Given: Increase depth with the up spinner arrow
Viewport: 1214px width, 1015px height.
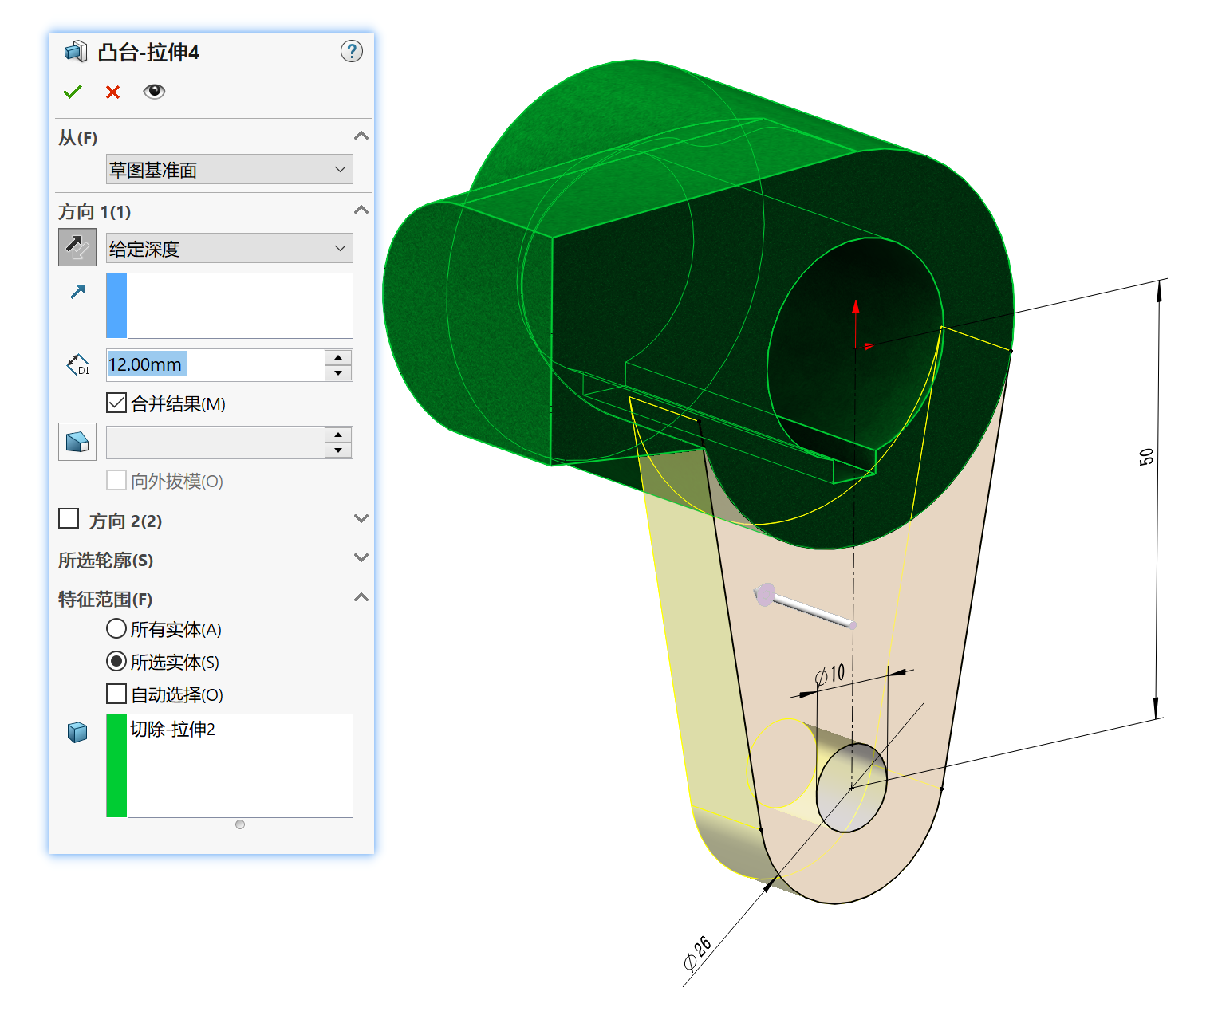Looking at the screenshot, I should [x=338, y=357].
